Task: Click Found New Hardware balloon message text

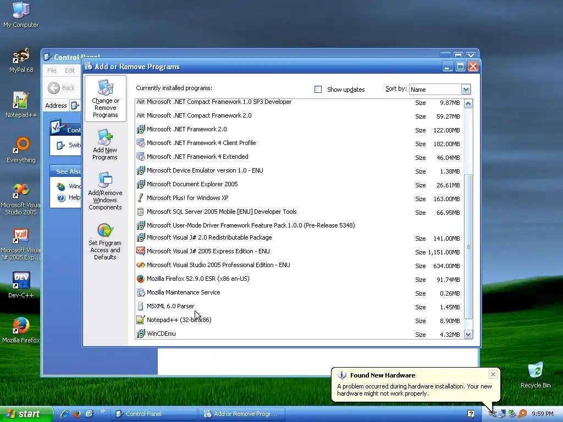Action: pos(415,390)
